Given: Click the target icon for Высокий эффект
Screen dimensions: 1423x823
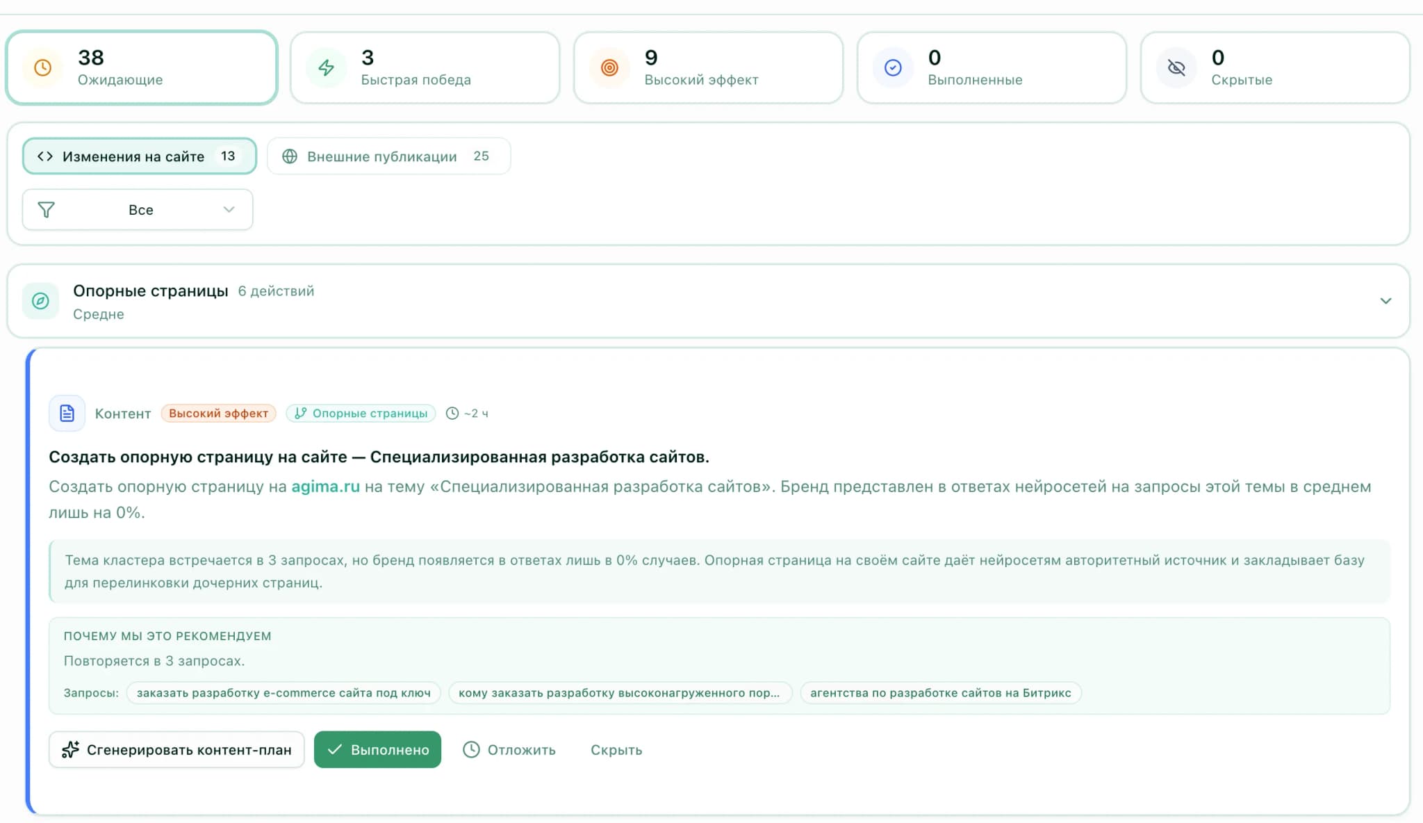Looking at the screenshot, I should (609, 67).
